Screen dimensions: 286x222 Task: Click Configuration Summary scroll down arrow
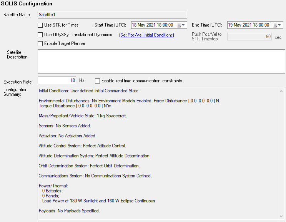[x=281, y=216]
